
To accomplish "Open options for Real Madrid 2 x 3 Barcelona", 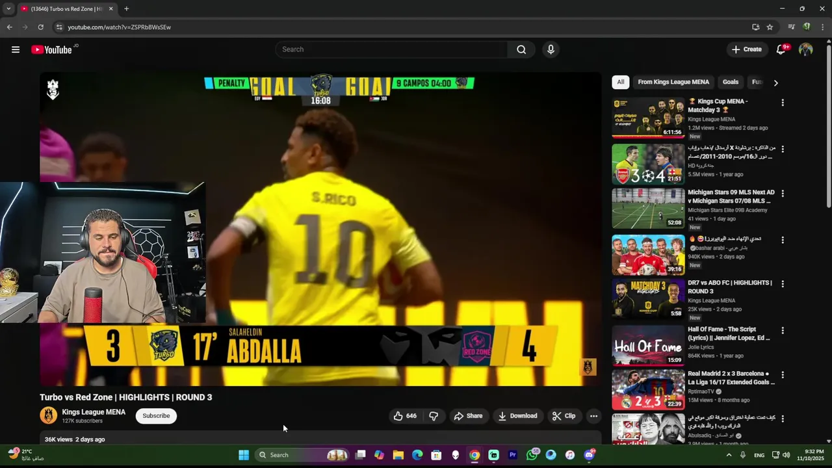I will (x=783, y=375).
